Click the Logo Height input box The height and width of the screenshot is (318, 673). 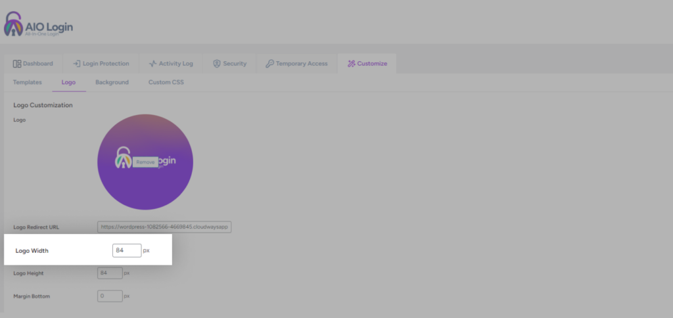click(x=110, y=273)
